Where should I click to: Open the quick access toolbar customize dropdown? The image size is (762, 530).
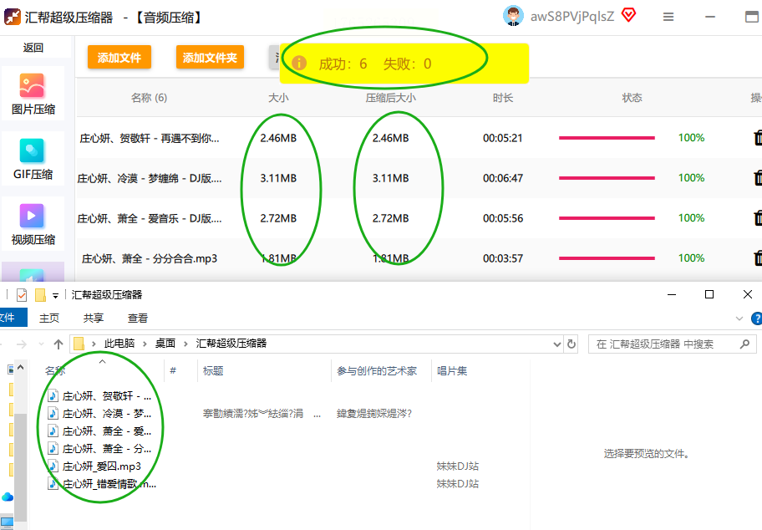pos(55,296)
